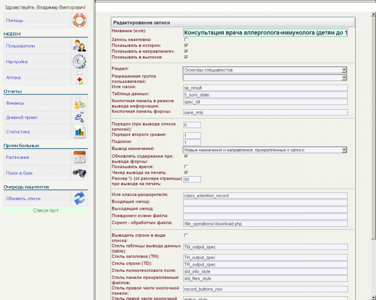
Task: Open the stethoscope Daily Reception icon
Action: click(79, 117)
